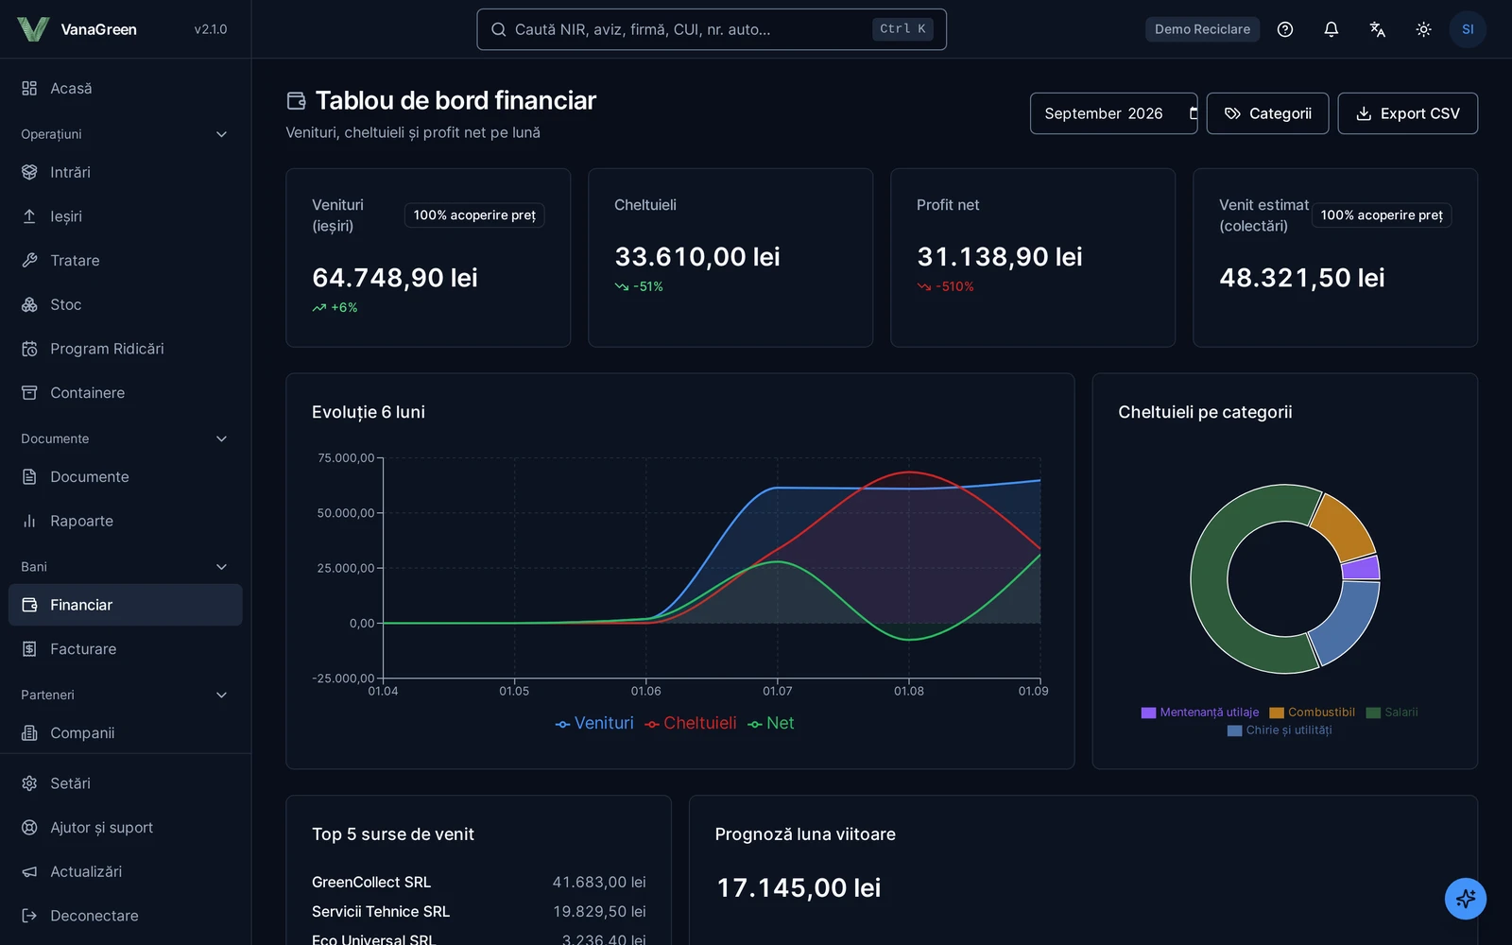Click the Categorii button
Viewport: 1512px width, 945px height.
tap(1267, 113)
